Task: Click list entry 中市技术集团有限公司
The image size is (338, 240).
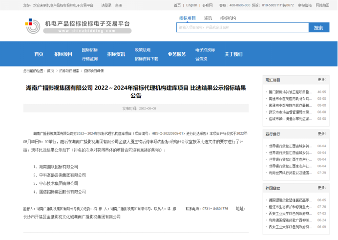Action: point(59,183)
